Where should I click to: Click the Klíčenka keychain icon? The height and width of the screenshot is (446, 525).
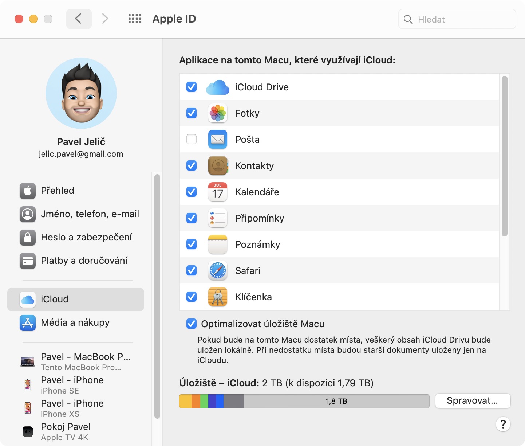(217, 297)
